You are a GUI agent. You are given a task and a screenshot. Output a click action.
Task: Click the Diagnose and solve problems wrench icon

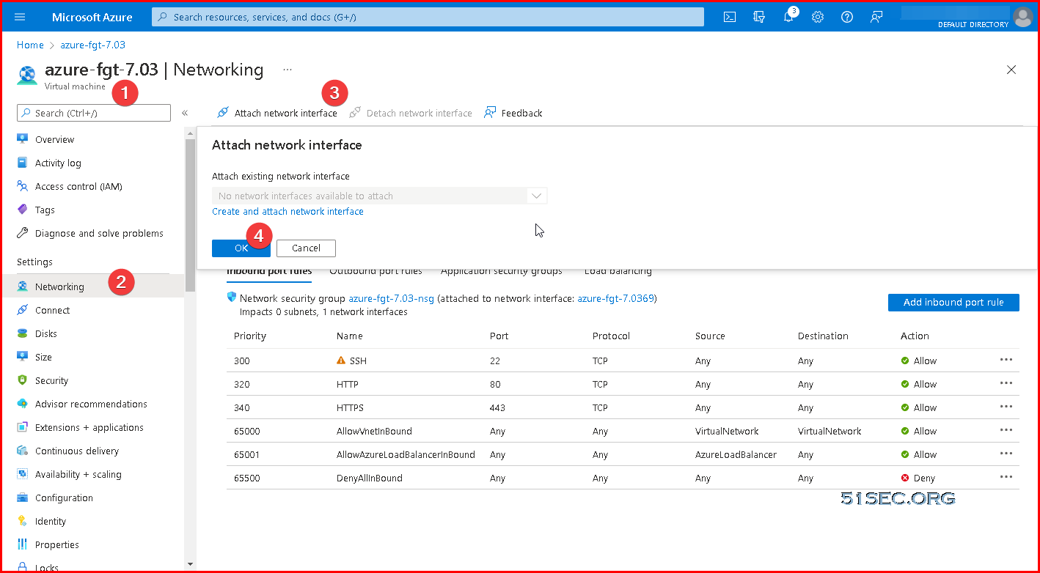coord(22,233)
